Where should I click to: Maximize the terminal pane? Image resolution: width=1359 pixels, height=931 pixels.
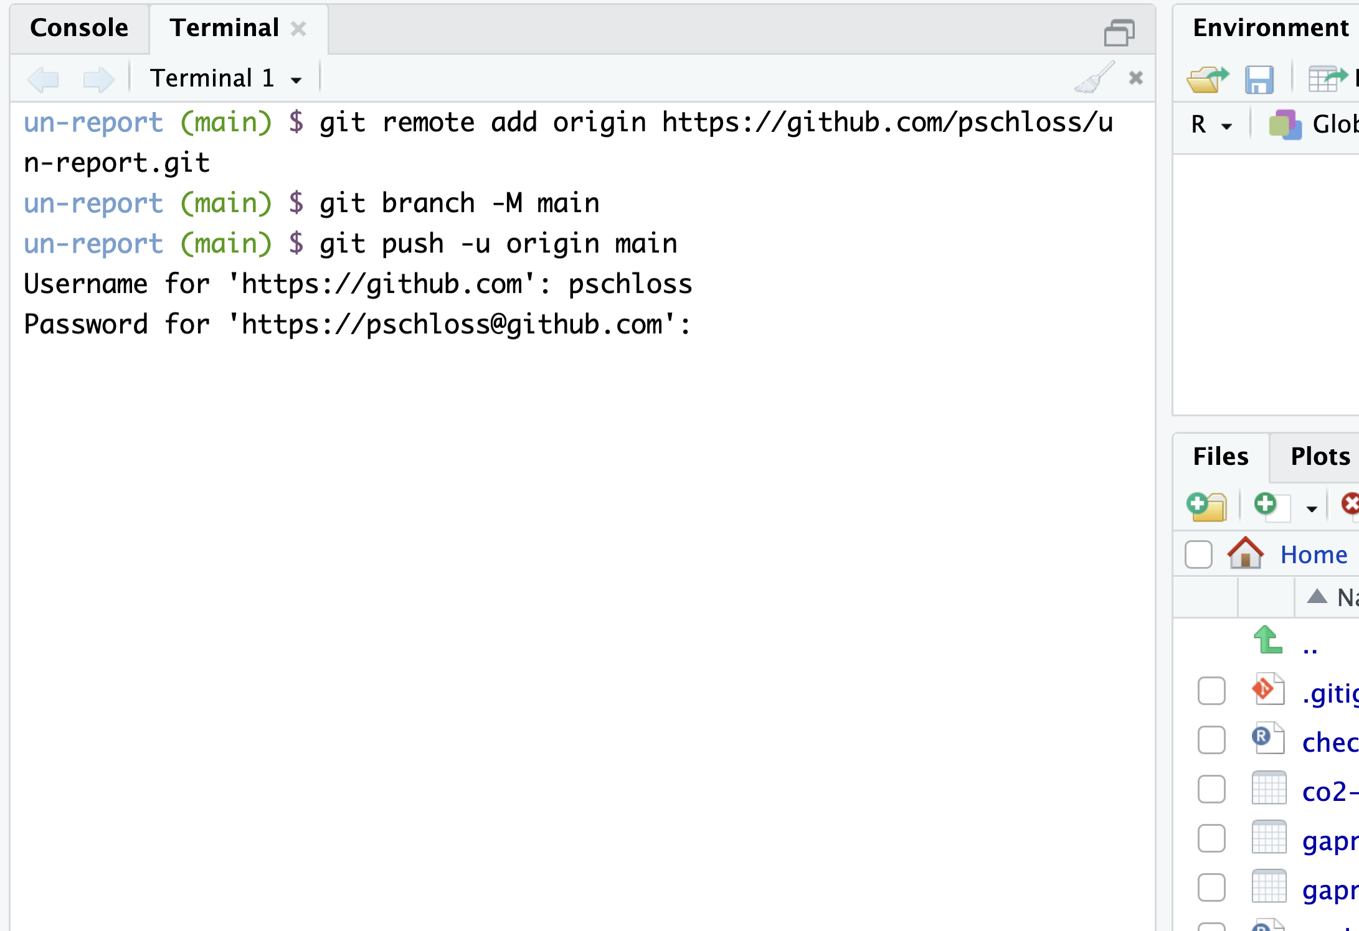[1119, 32]
